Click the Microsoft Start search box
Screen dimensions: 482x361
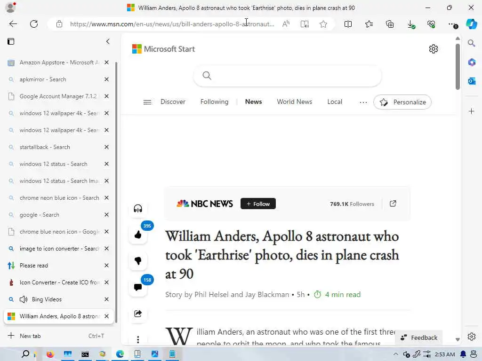tap(288, 76)
